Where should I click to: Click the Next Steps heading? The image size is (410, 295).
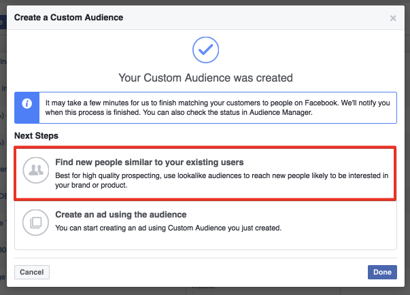point(36,136)
